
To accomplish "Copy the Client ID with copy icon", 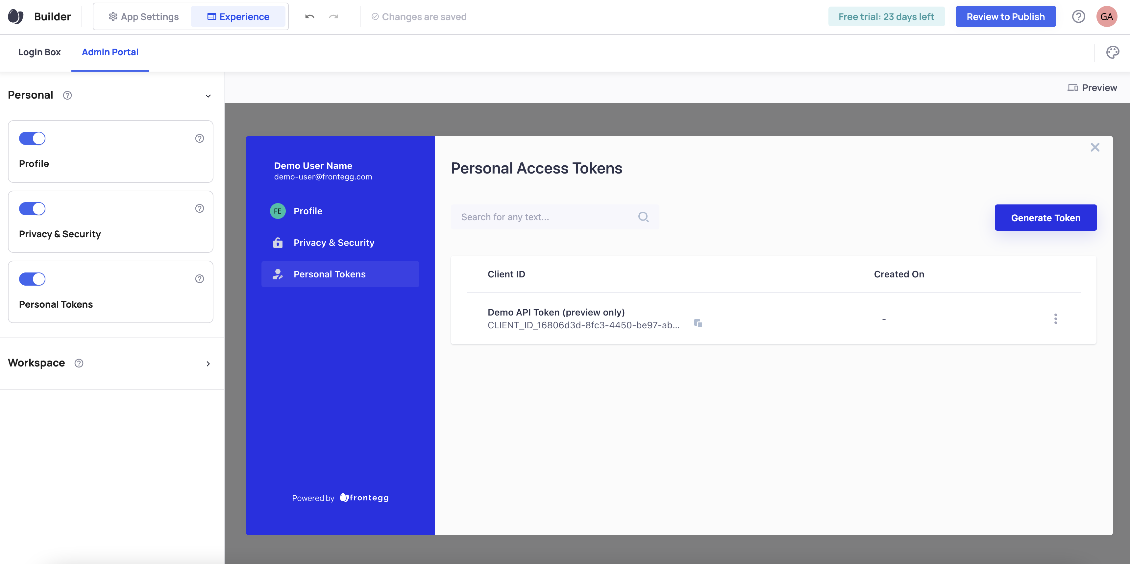I will pyautogui.click(x=698, y=323).
